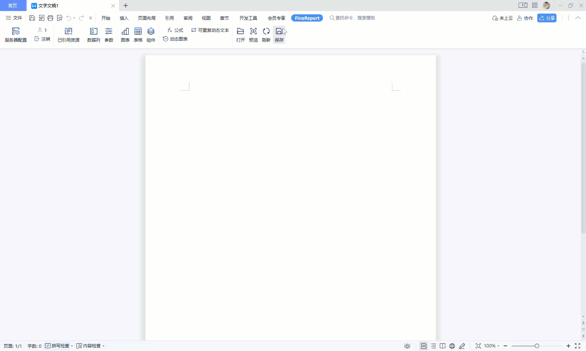Open the 插入 (Insert) ribbon tab
The image size is (586, 351).
coord(124,18)
